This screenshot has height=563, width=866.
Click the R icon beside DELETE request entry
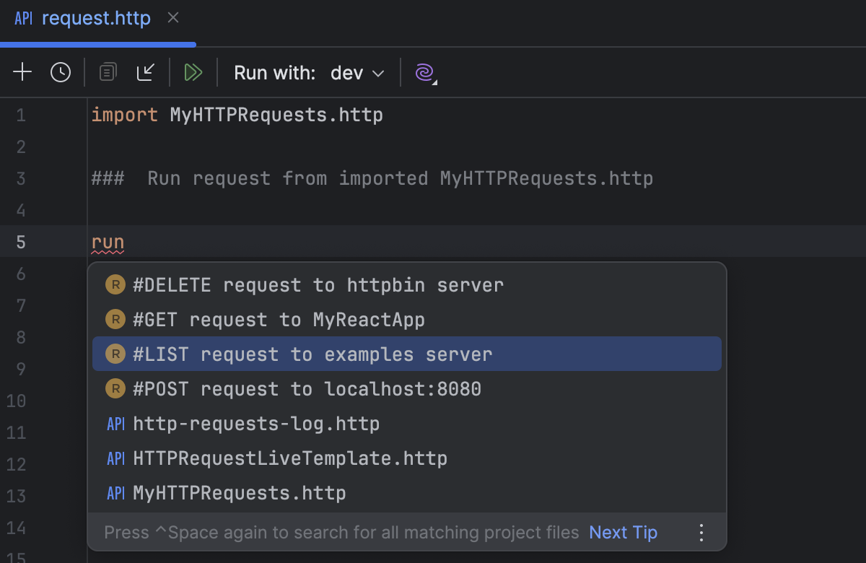coord(115,284)
